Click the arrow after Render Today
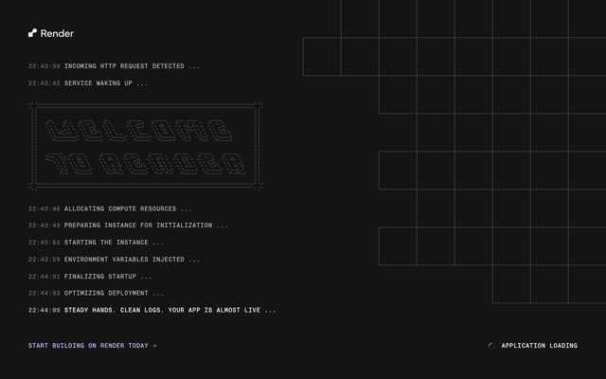The width and height of the screenshot is (606, 379). point(154,346)
